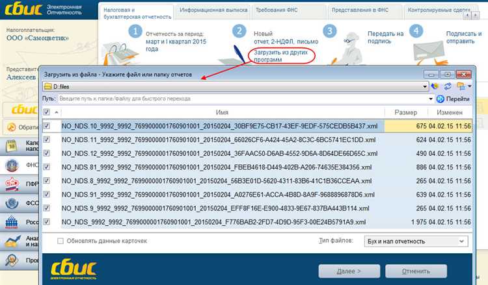Image resolution: width=488 pixels, height=285 pixels.
Task: Click the Новый отчет, 2-НДФЛ, письмо link
Action: (286, 38)
